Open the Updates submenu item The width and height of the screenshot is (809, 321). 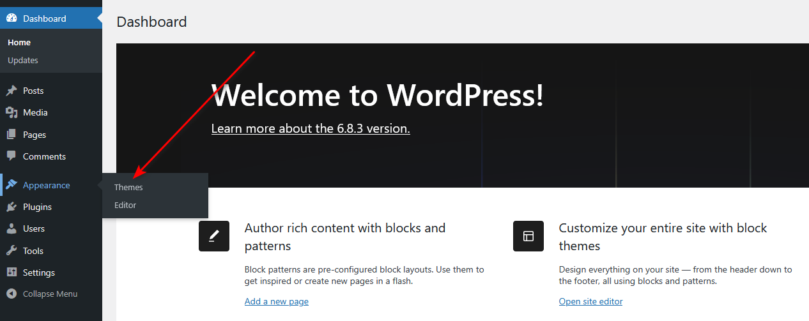(23, 61)
